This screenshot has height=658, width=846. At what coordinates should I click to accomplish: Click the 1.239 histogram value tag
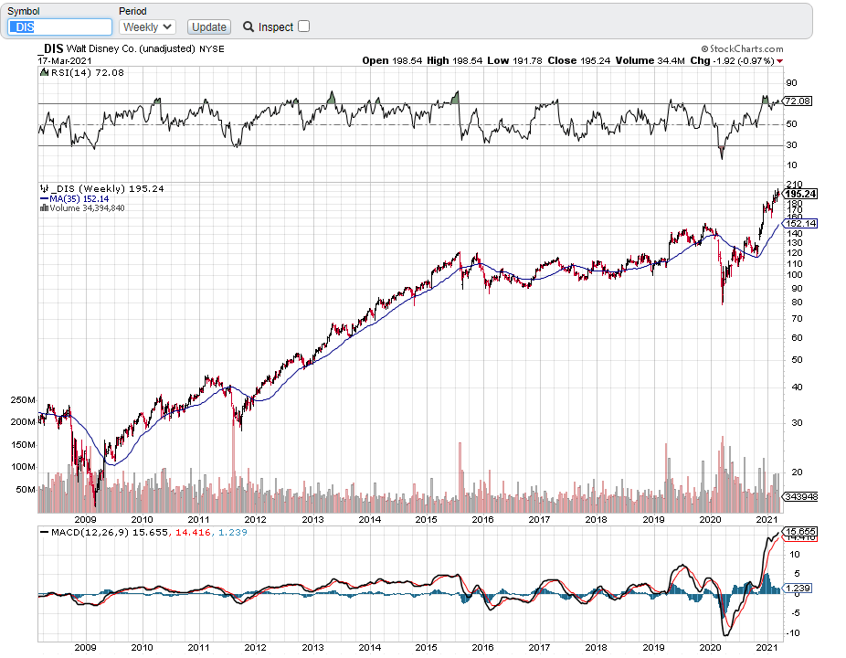(x=798, y=589)
